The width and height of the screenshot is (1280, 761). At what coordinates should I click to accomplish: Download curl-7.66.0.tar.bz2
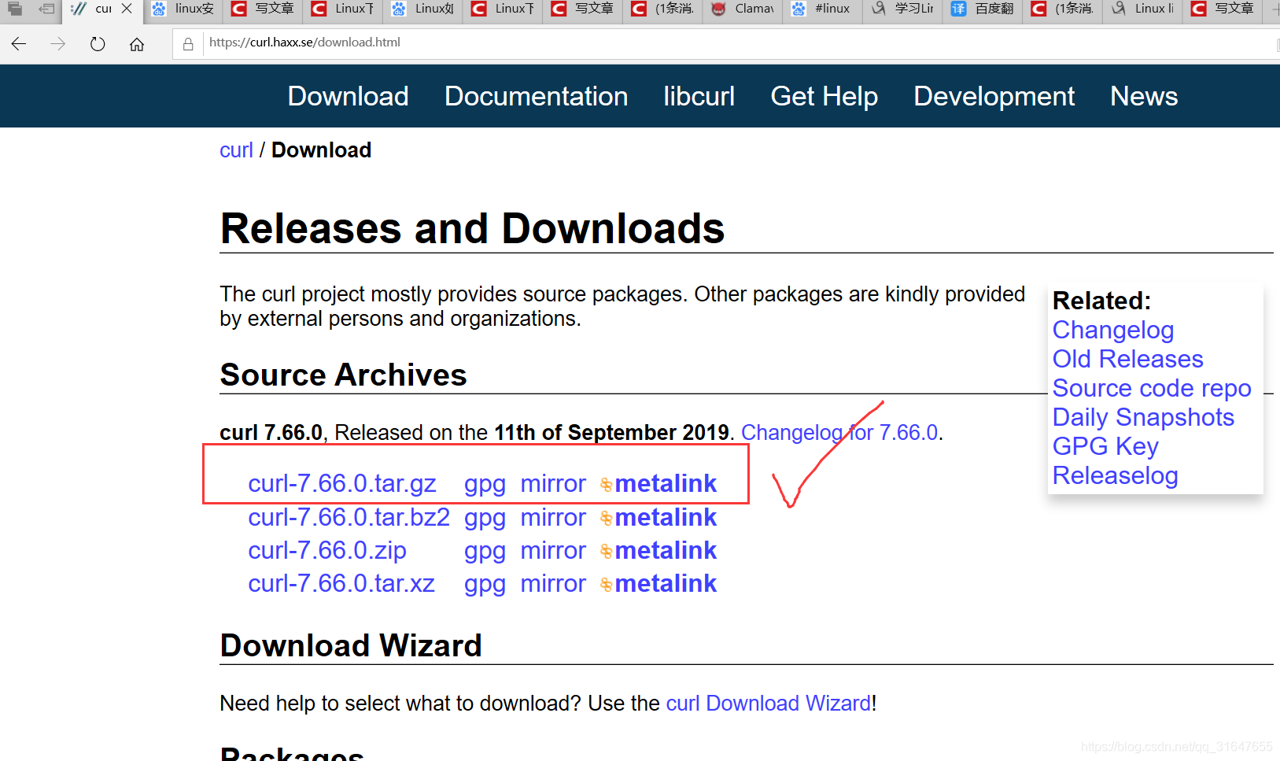[349, 517]
